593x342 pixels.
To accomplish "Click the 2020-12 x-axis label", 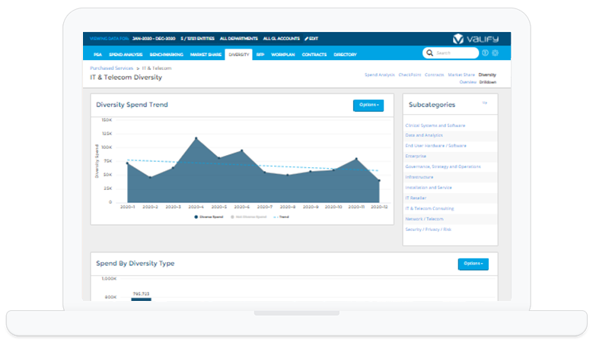I will click(x=379, y=207).
